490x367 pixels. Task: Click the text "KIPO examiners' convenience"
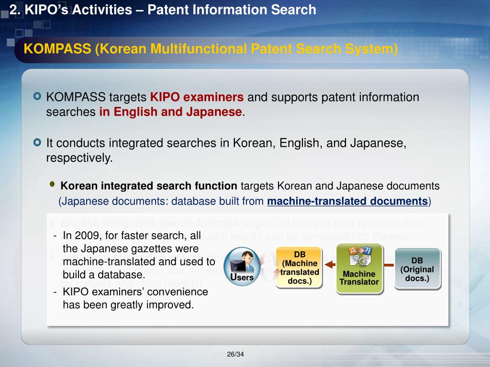click(x=135, y=292)
